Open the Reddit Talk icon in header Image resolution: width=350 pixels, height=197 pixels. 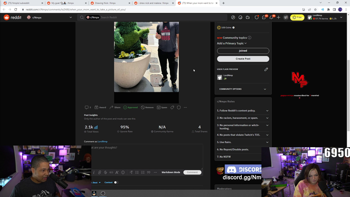(x=248, y=18)
